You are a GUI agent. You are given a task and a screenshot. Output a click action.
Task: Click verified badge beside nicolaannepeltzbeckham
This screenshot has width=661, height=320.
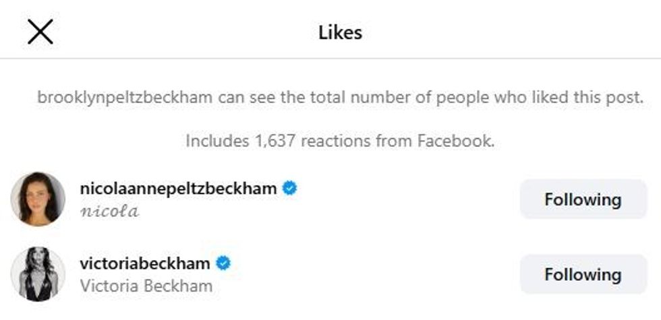click(x=290, y=189)
